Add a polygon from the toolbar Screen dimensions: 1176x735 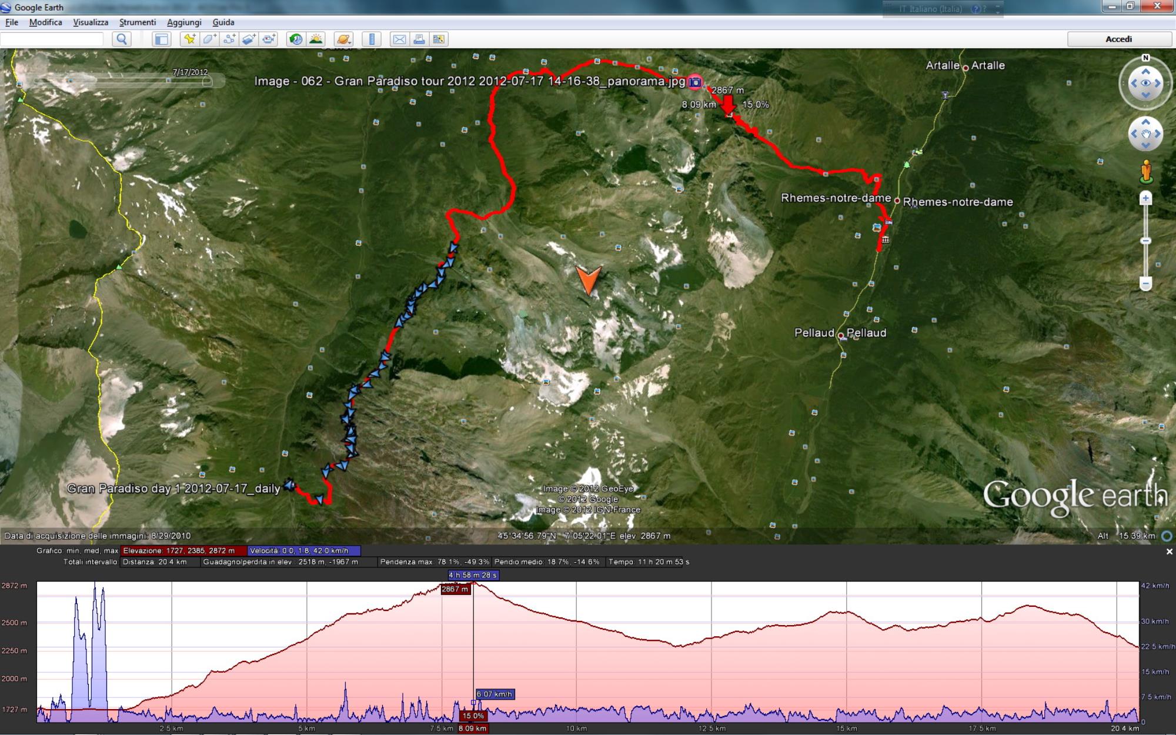tap(209, 39)
